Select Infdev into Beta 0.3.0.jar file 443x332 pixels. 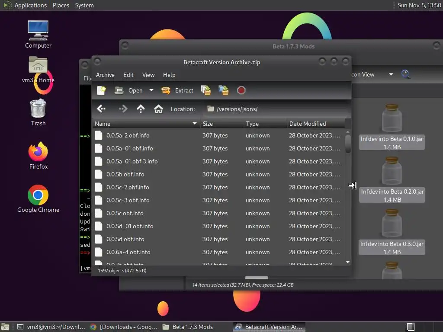(392, 232)
